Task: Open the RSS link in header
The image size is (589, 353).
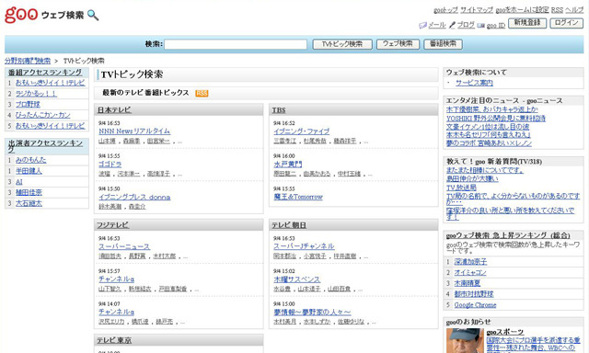Action: coord(557,10)
